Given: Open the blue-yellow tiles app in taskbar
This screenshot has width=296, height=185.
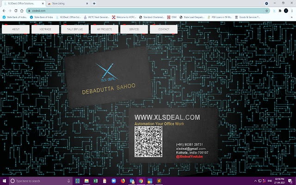Looking at the screenshot, I should coord(150,181).
